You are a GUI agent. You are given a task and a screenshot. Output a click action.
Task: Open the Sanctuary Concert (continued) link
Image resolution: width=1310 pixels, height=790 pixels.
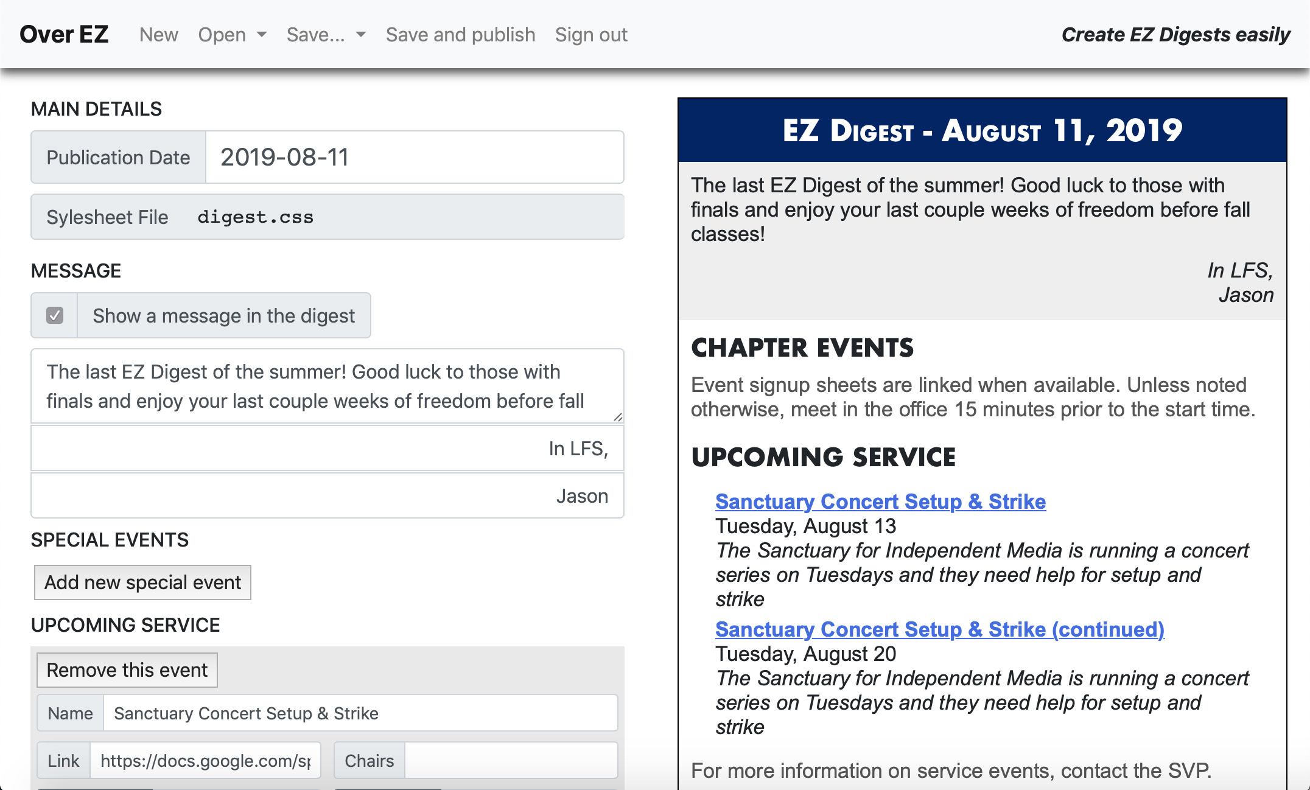coord(940,629)
